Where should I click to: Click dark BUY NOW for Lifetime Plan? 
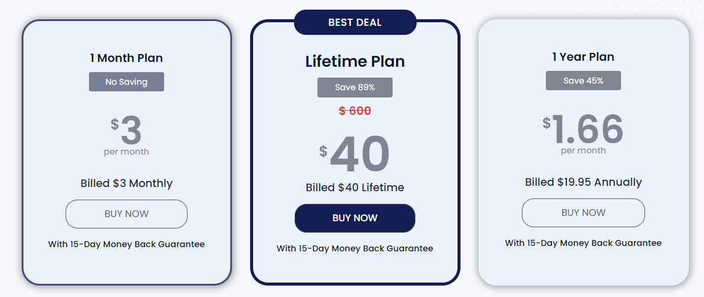coord(355,218)
